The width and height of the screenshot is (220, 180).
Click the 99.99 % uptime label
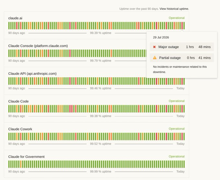(x=101, y=172)
